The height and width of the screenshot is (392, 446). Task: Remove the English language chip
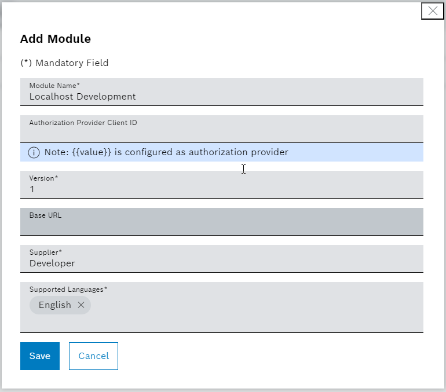click(81, 305)
